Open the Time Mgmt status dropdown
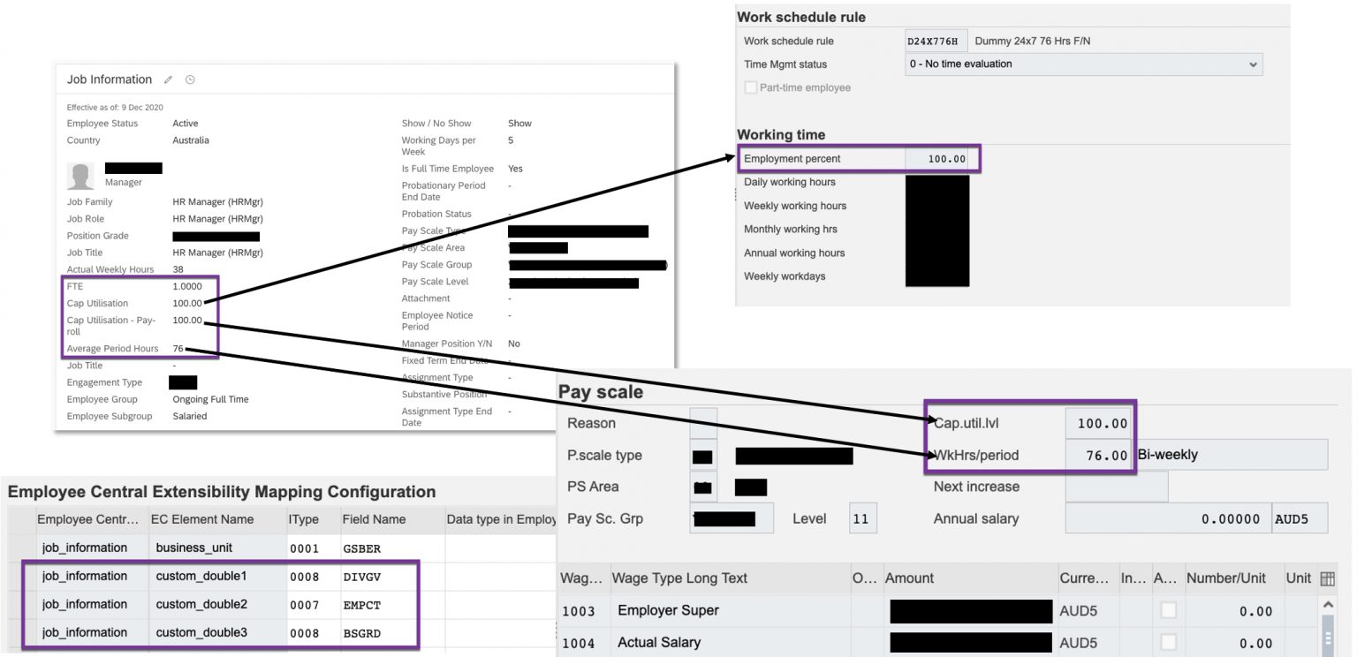This screenshot has width=1357, height=657. (1253, 64)
